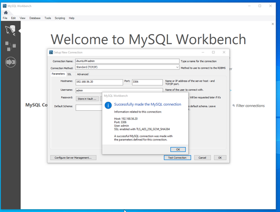The width and height of the screenshot is (280, 212).
Task: Switch to the SSL tab
Action: [69, 74]
